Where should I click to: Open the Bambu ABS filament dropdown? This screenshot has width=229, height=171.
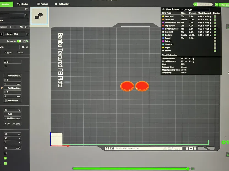tap(14, 34)
